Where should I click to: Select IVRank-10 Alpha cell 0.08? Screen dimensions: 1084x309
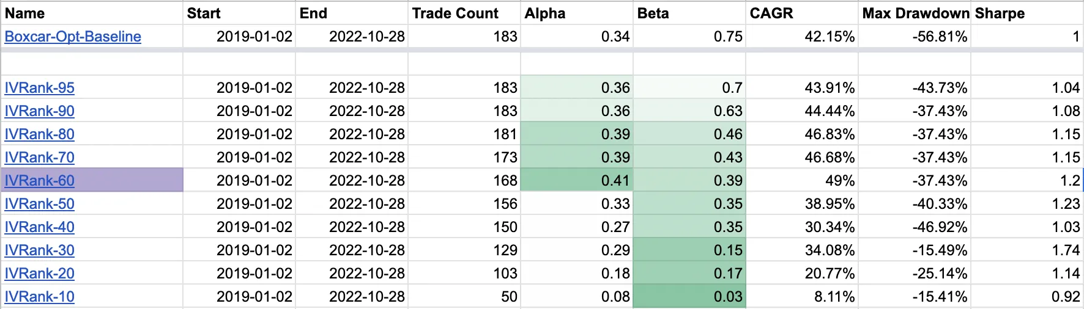(x=577, y=297)
